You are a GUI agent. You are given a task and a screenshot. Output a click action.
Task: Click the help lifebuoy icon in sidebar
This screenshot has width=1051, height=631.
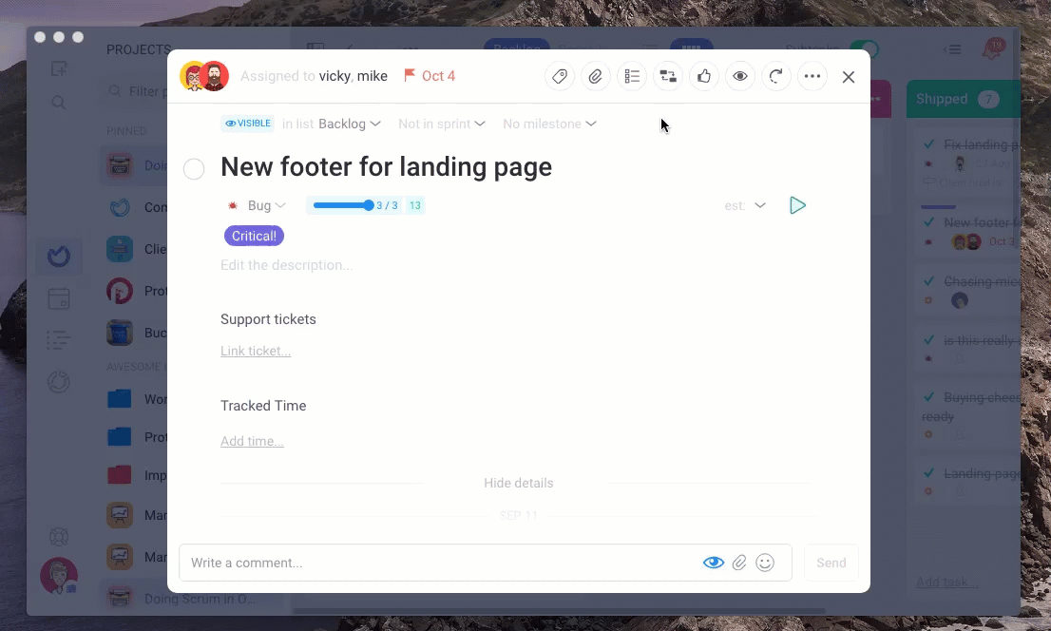click(59, 537)
